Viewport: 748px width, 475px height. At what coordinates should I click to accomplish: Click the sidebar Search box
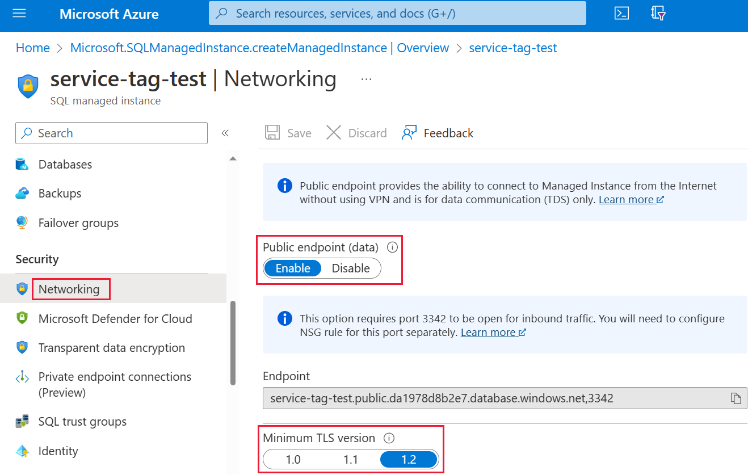[111, 133]
